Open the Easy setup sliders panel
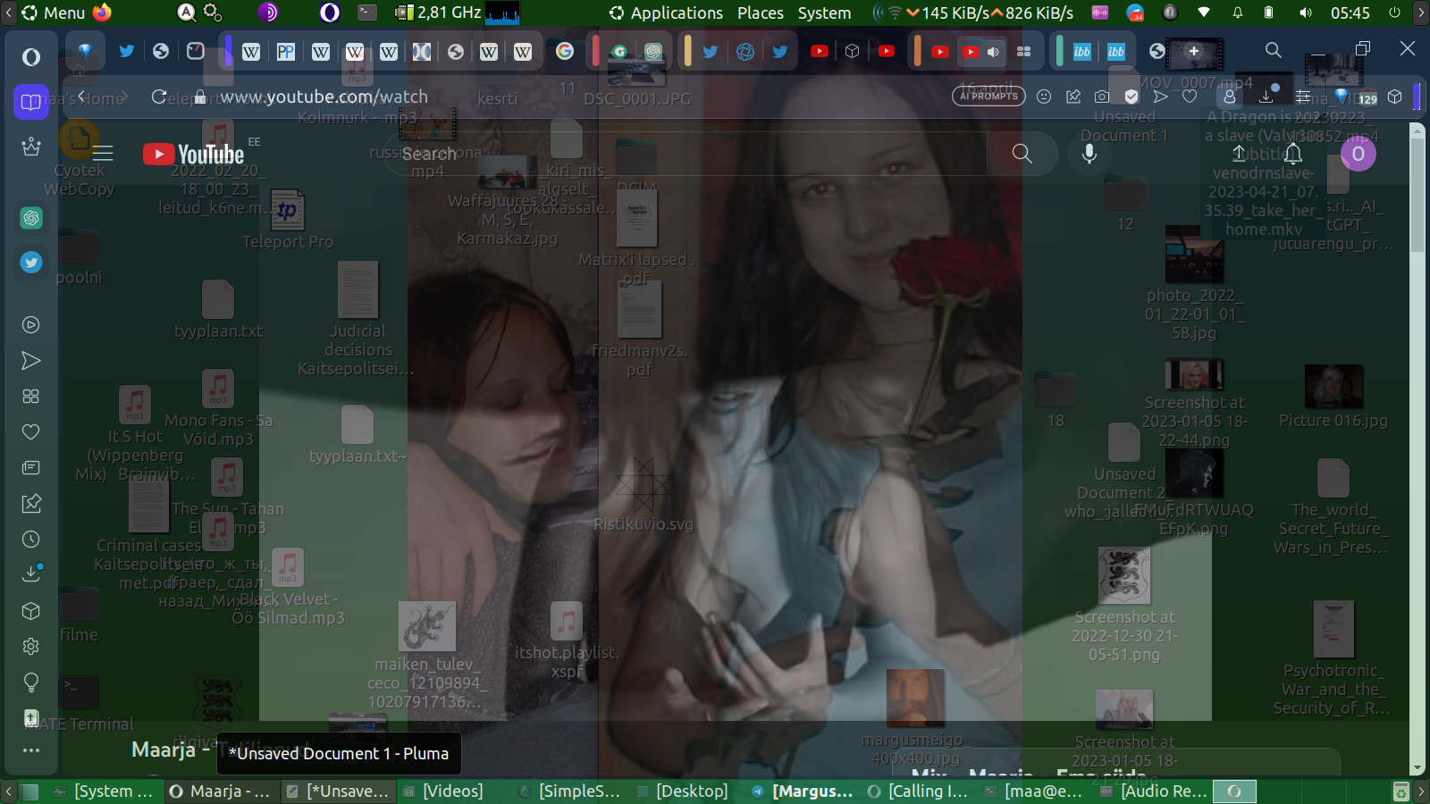Image resolution: width=1430 pixels, height=804 pixels. (1303, 96)
